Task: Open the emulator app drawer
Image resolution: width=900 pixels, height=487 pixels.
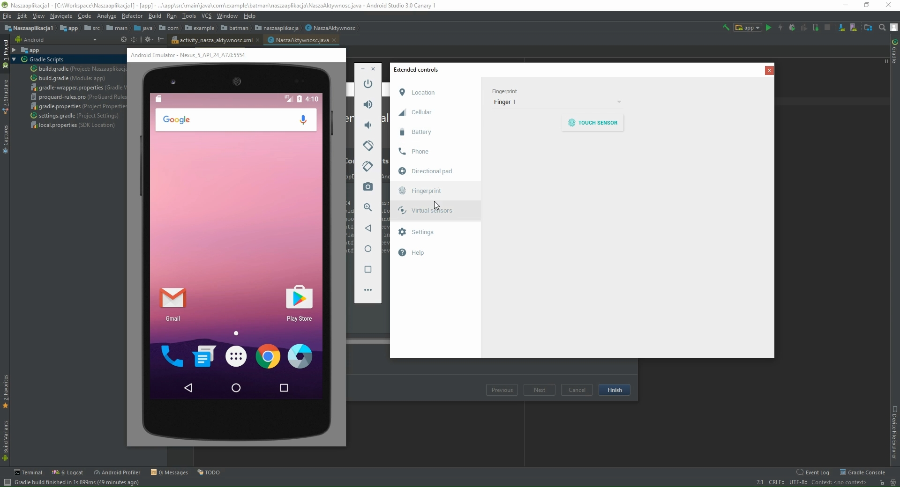Action: tap(236, 357)
